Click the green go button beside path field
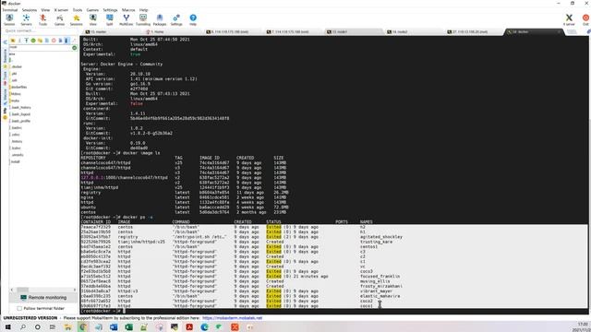Screen dimensions: 591x332 (x=74, y=47)
